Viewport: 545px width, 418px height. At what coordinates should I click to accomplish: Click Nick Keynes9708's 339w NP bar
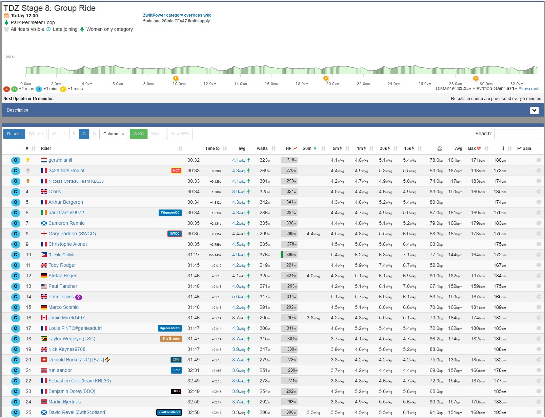289,349
